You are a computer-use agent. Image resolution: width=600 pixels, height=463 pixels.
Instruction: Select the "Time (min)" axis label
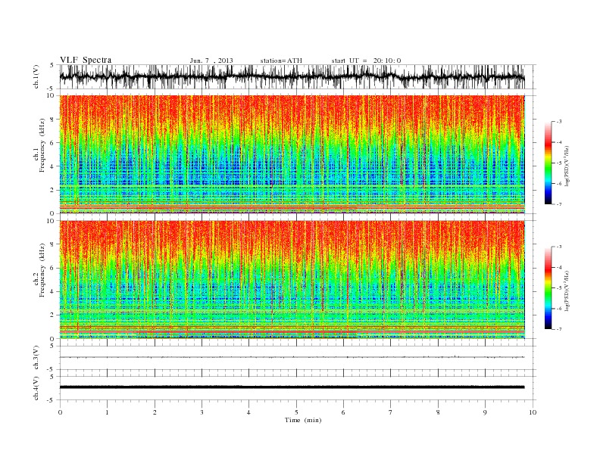(303, 420)
